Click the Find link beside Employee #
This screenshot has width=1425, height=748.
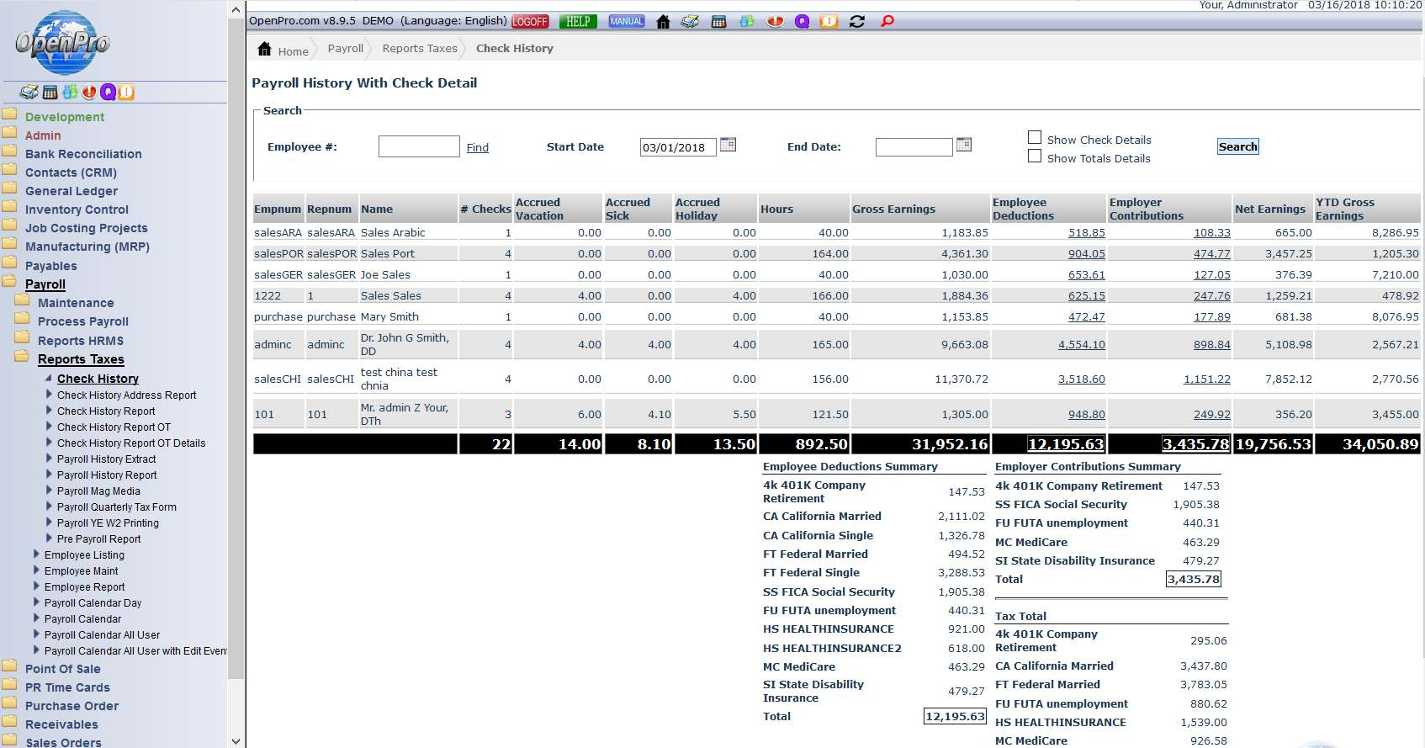pos(477,148)
